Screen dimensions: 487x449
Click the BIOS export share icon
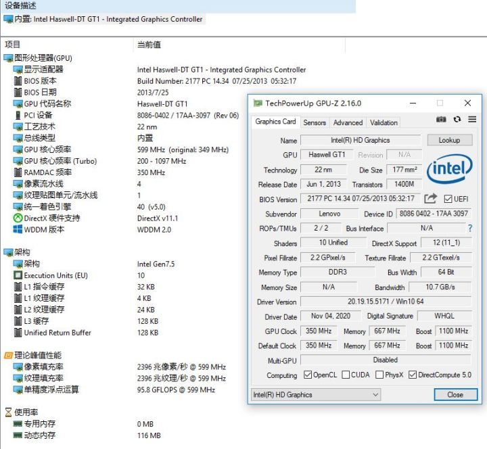[x=431, y=199]
